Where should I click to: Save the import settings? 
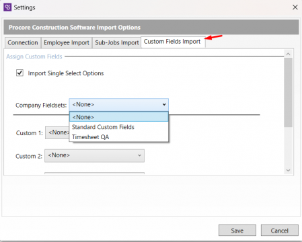[237, 231]
